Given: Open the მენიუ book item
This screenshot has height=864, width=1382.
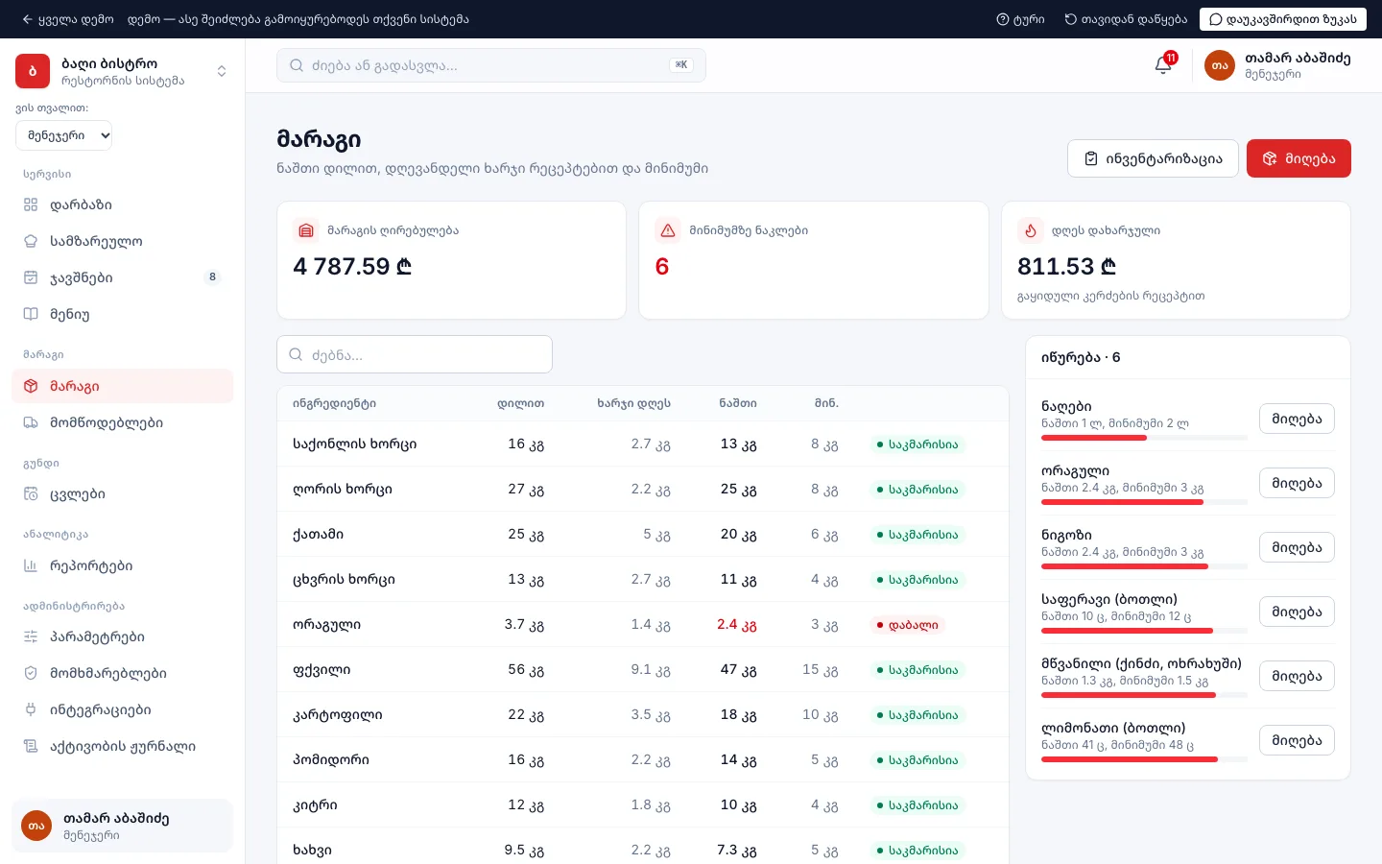Looking at the screenshot, I should 123,314.
